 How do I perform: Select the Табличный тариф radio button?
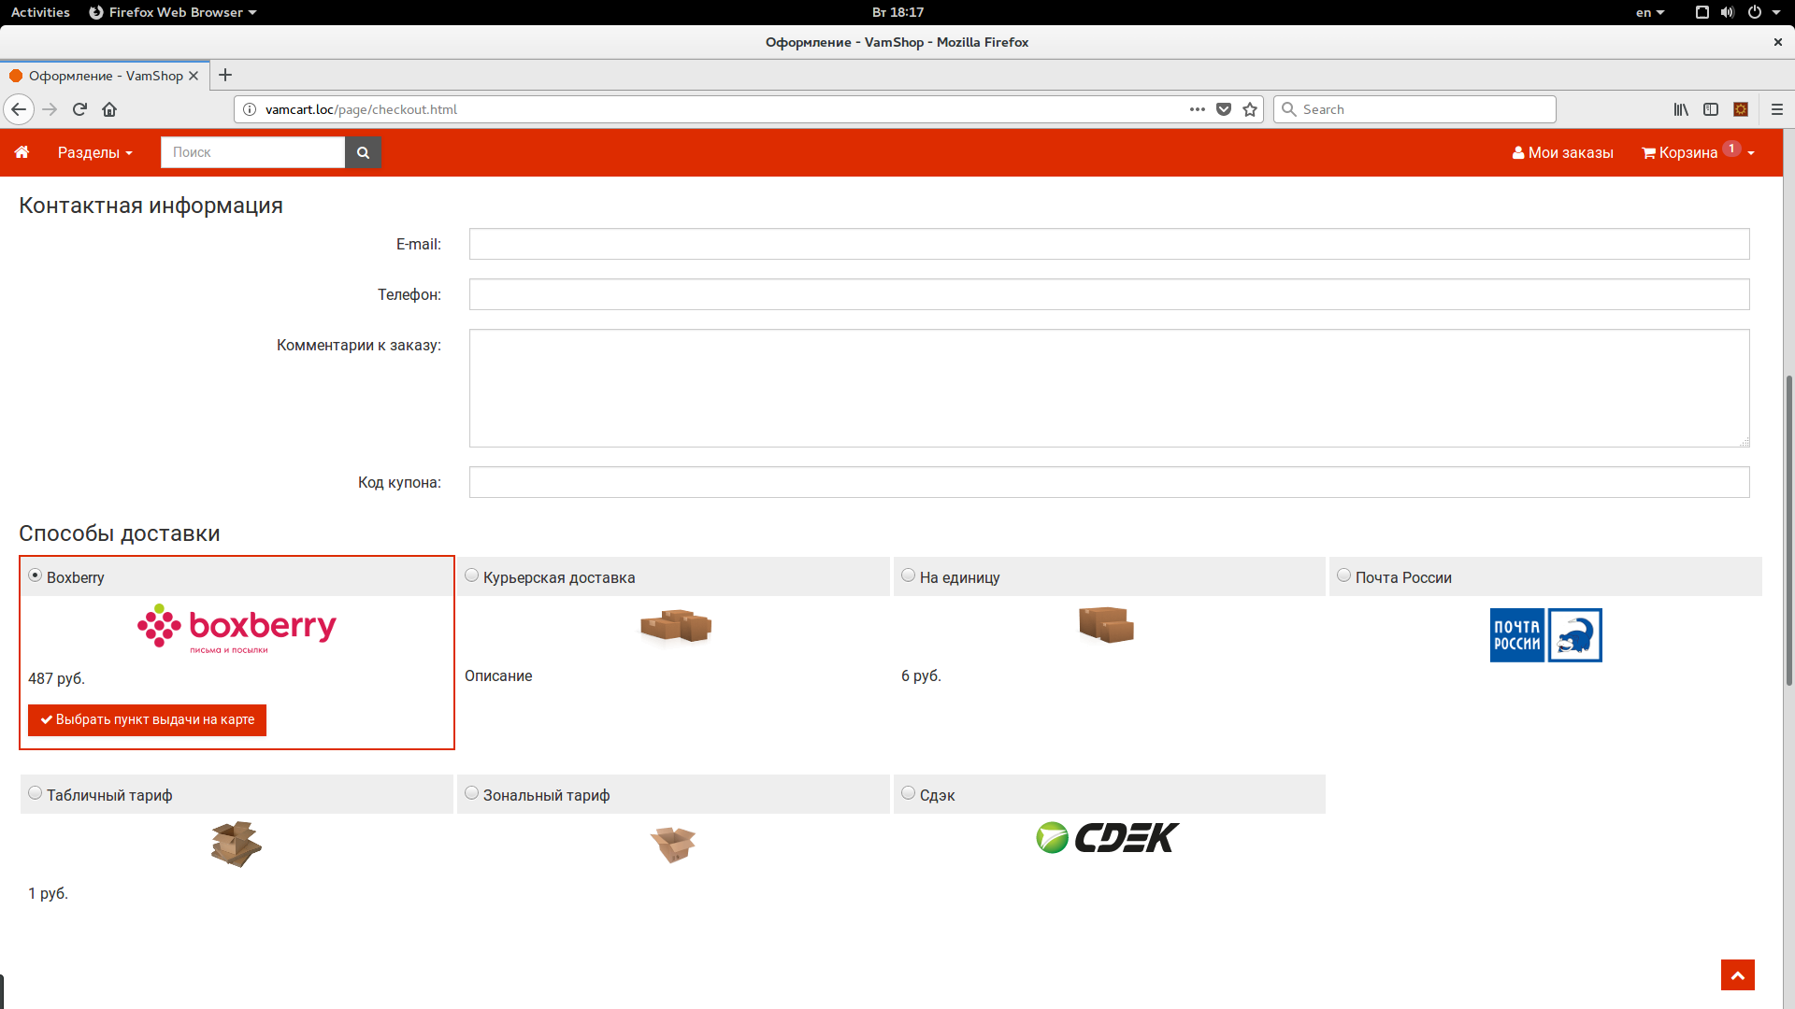pyautogui.click(x=35, y=793)
